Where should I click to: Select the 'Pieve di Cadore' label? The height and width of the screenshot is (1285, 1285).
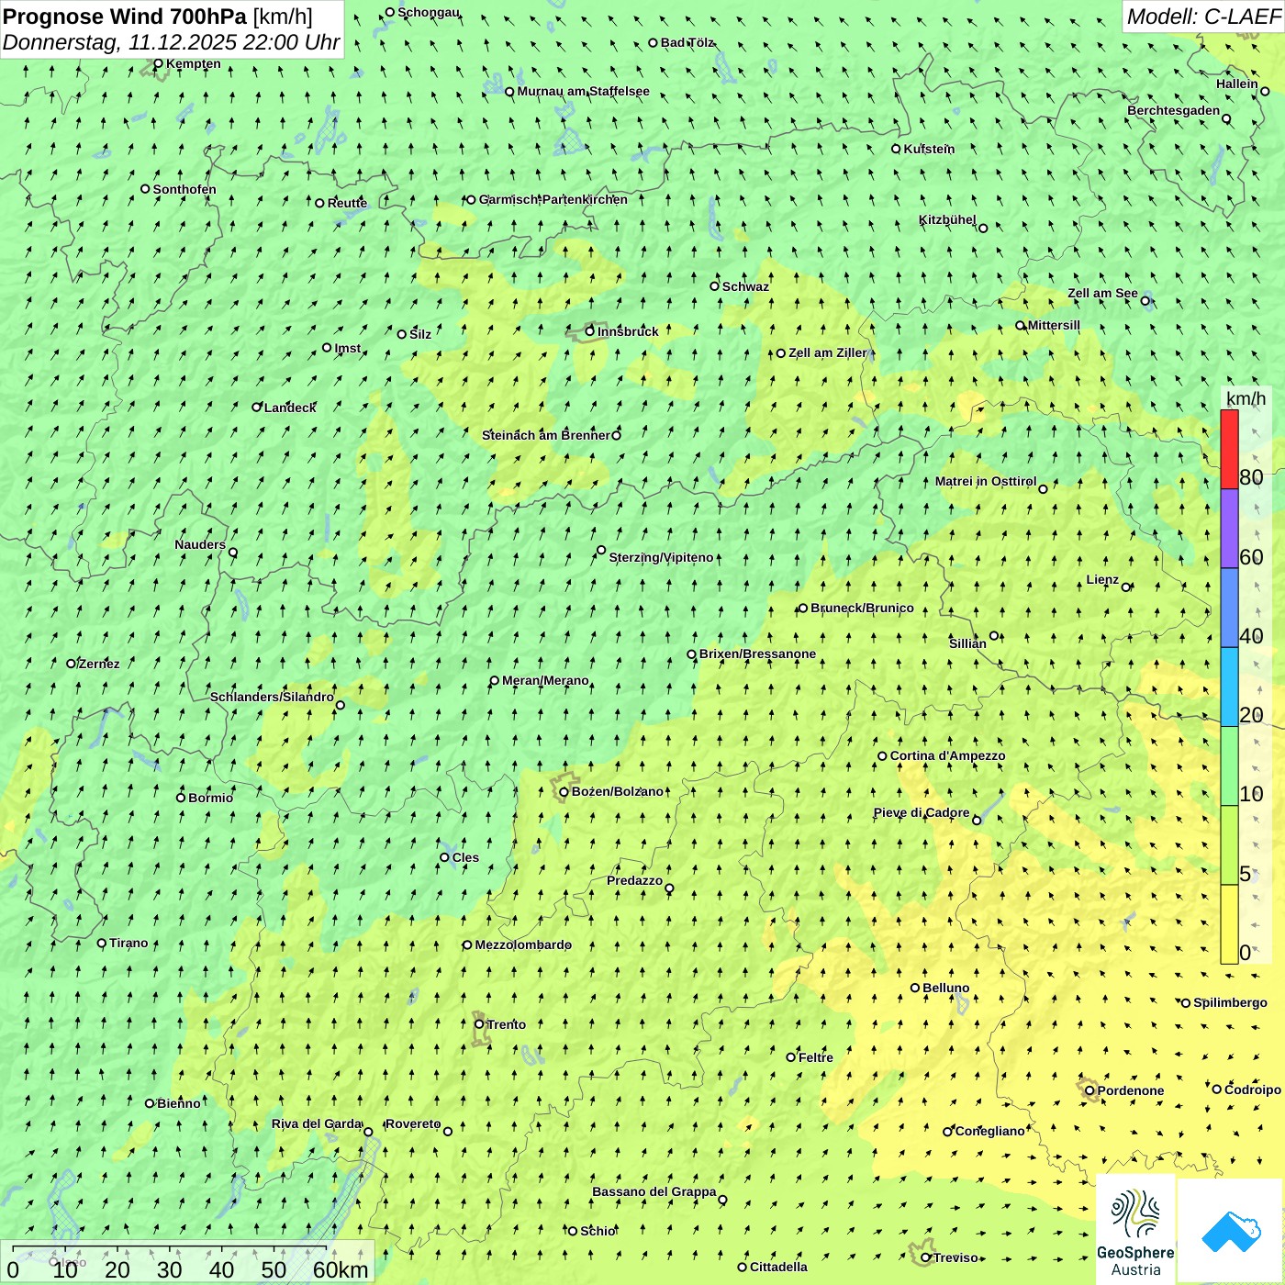pos(922,812)
